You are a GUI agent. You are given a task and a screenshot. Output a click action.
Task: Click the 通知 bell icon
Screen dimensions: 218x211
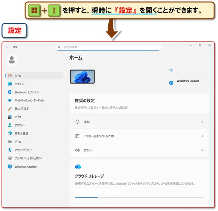click(x=77, y=122)
